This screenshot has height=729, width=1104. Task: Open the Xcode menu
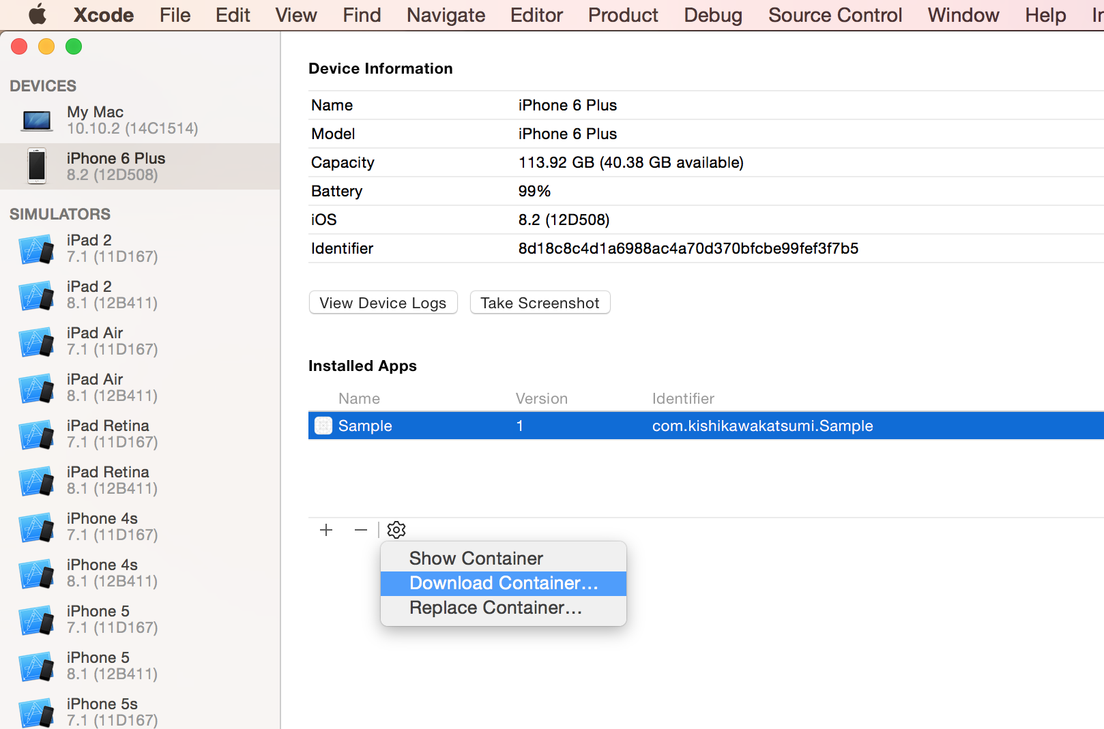point(104,15)
